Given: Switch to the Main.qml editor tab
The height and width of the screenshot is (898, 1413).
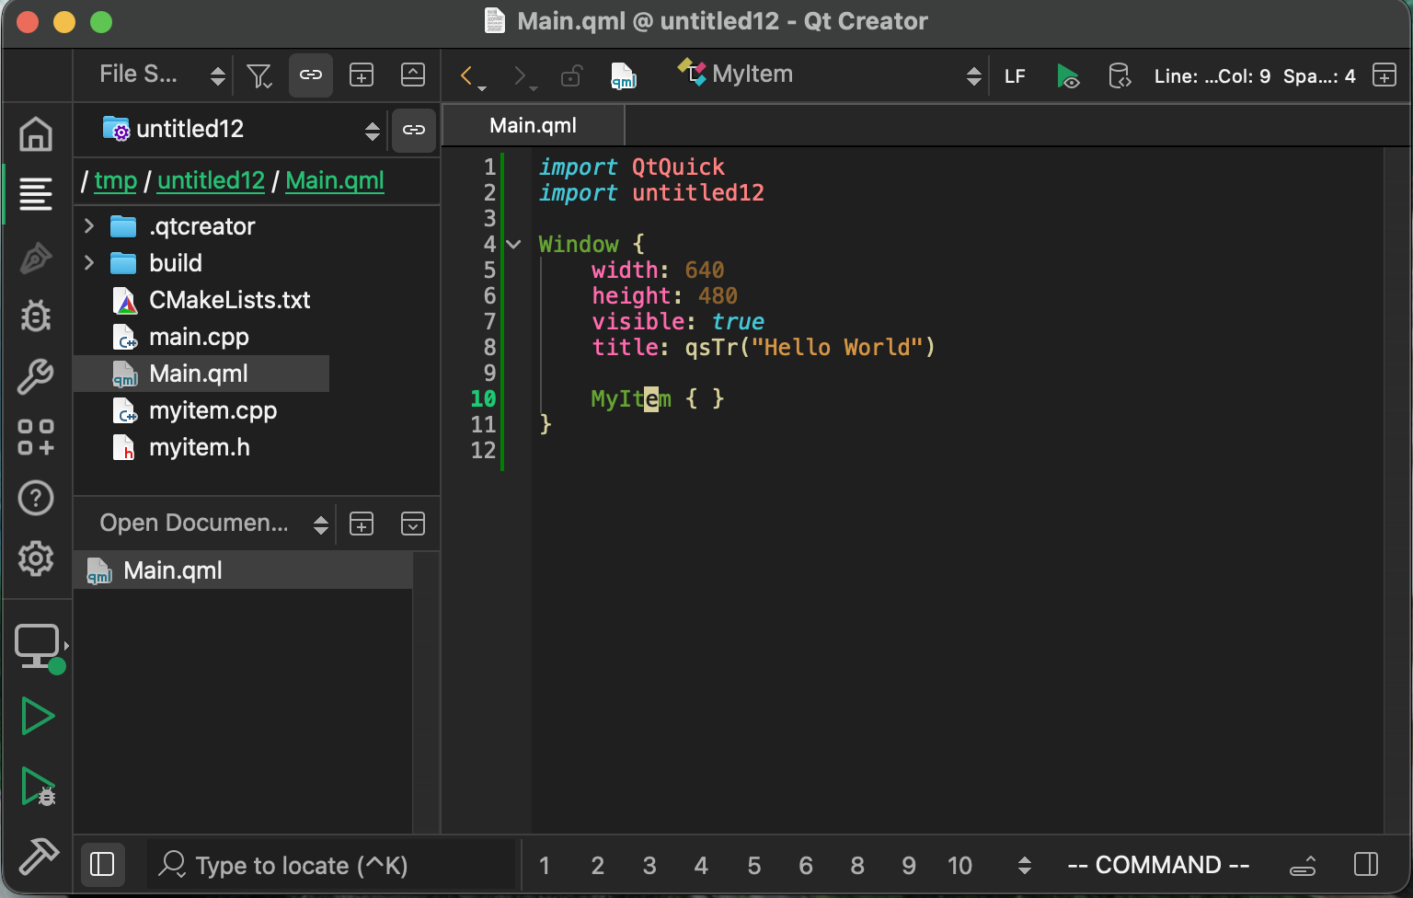Looking at the screenshot, I should point(533,124).
